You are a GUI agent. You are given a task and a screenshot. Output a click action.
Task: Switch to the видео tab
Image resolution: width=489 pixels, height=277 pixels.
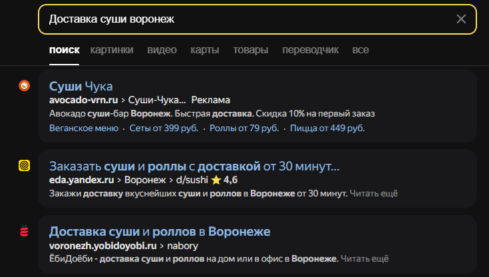coord(162,50)
